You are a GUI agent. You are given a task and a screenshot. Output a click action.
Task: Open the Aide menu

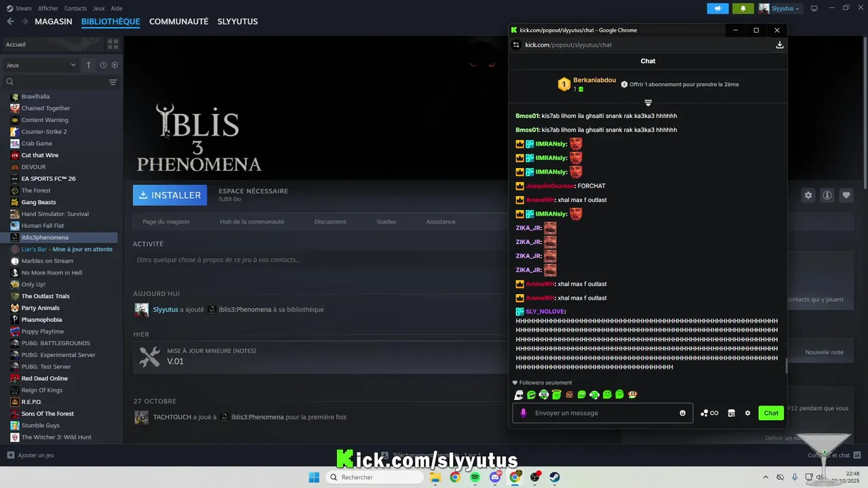click(117, 8)
